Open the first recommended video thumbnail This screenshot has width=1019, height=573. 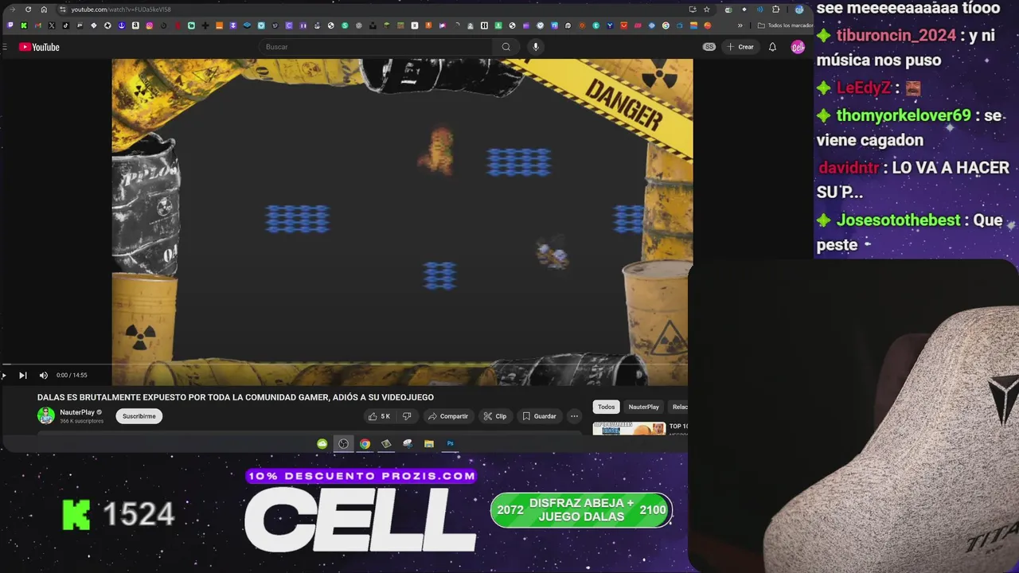(x=629, y=428)
